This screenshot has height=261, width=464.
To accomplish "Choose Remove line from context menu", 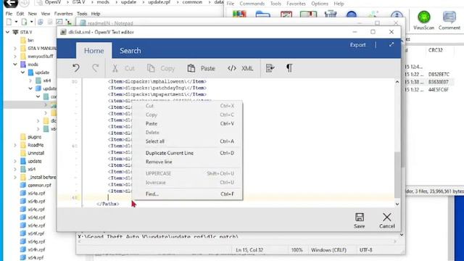I will click(188, 162).
